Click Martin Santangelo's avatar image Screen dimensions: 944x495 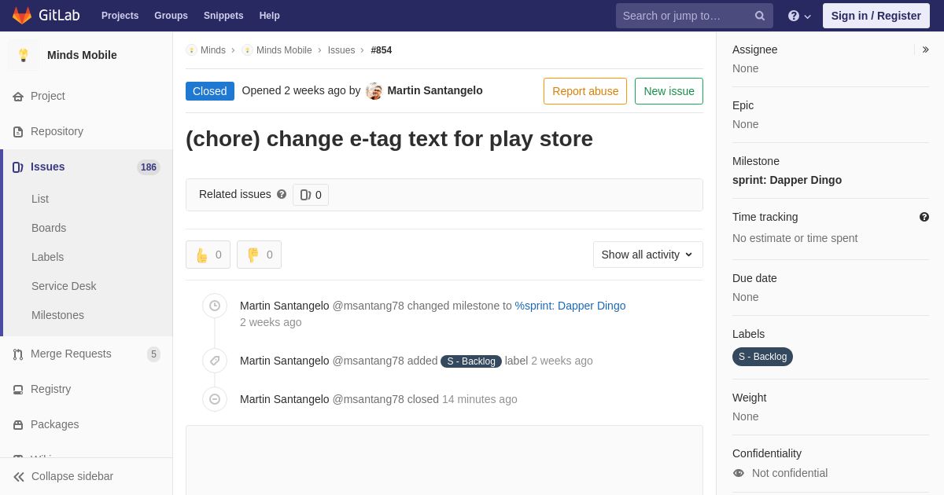[x=374, y=91]
